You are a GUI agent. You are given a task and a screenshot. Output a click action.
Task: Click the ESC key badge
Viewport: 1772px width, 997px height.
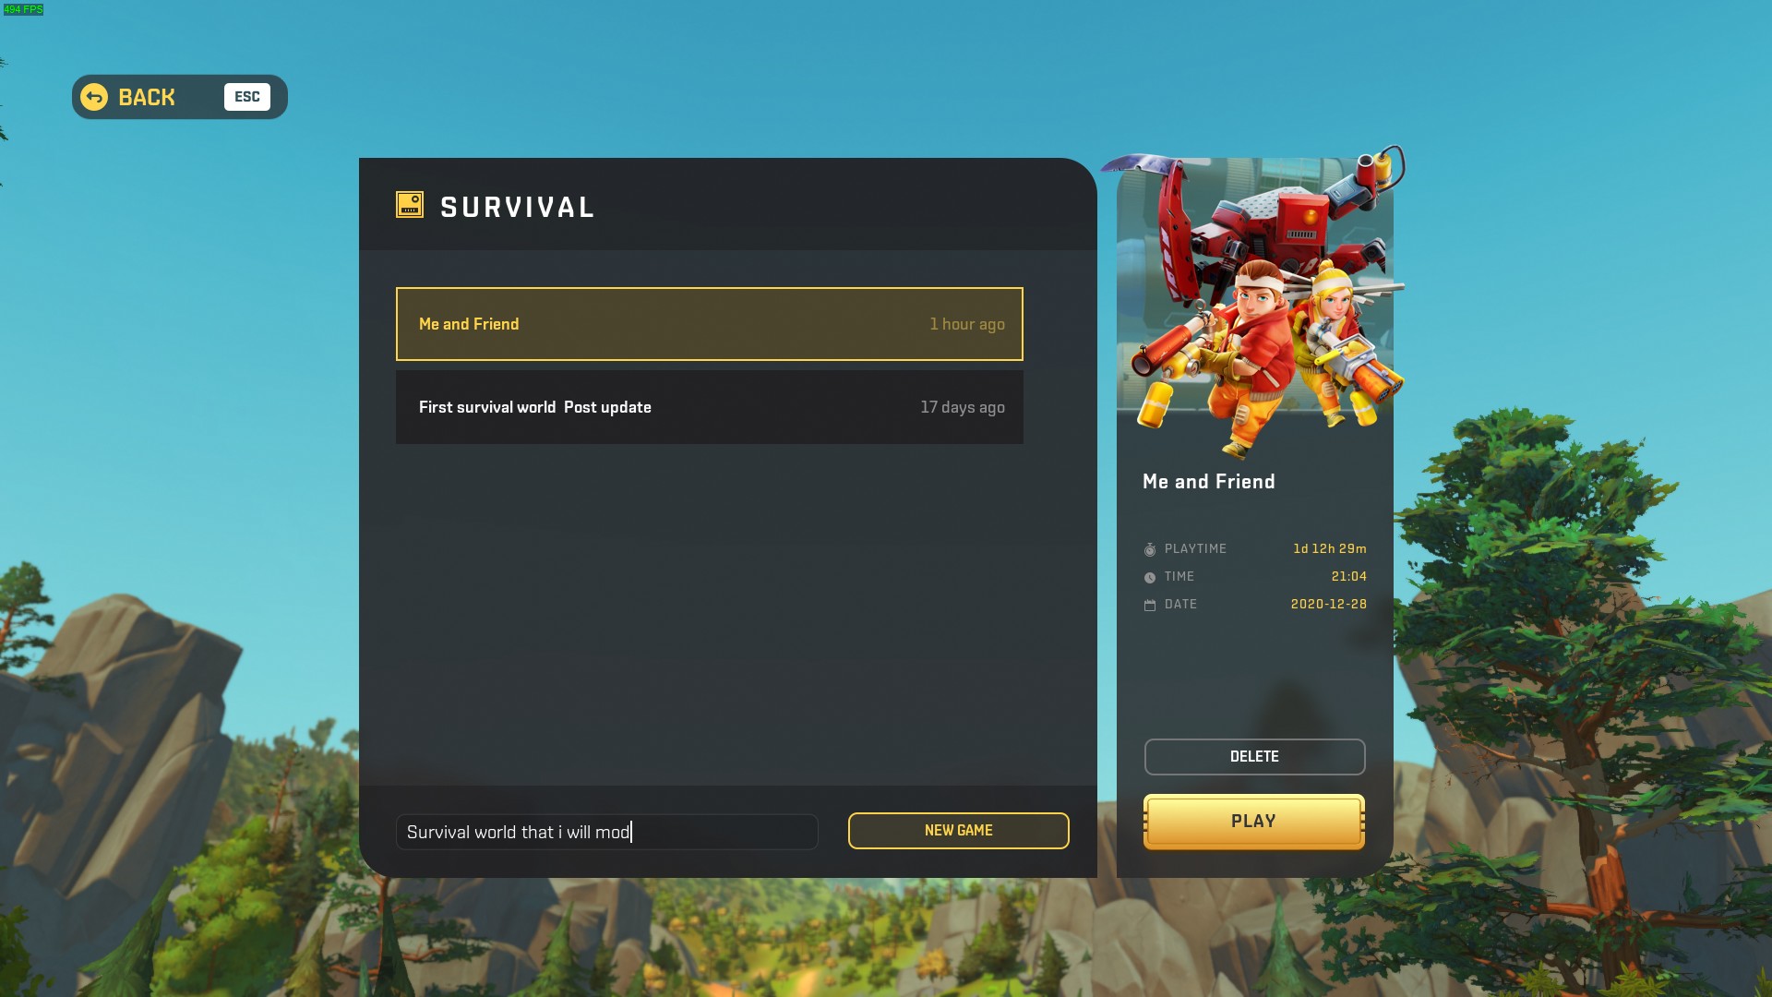(x=247, y=97)
